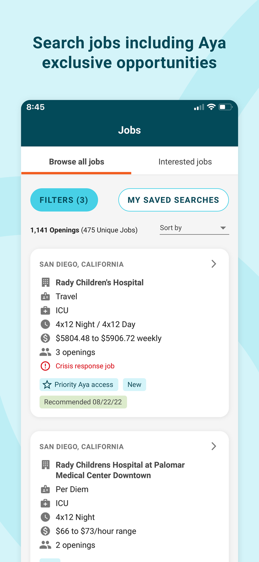
Task: Expand the first San Diego job with the chevron
Action: tap(214, 264)
